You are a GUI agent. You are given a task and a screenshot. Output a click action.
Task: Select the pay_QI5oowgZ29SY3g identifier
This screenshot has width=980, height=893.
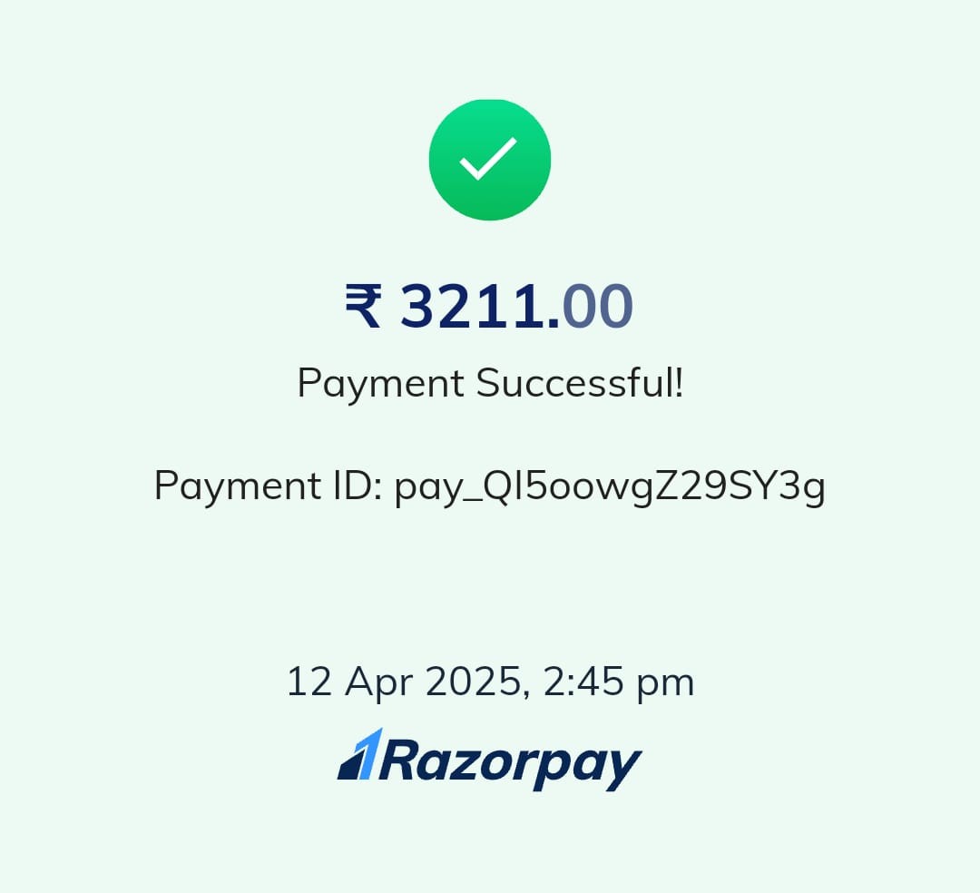[x=610, y=487]
